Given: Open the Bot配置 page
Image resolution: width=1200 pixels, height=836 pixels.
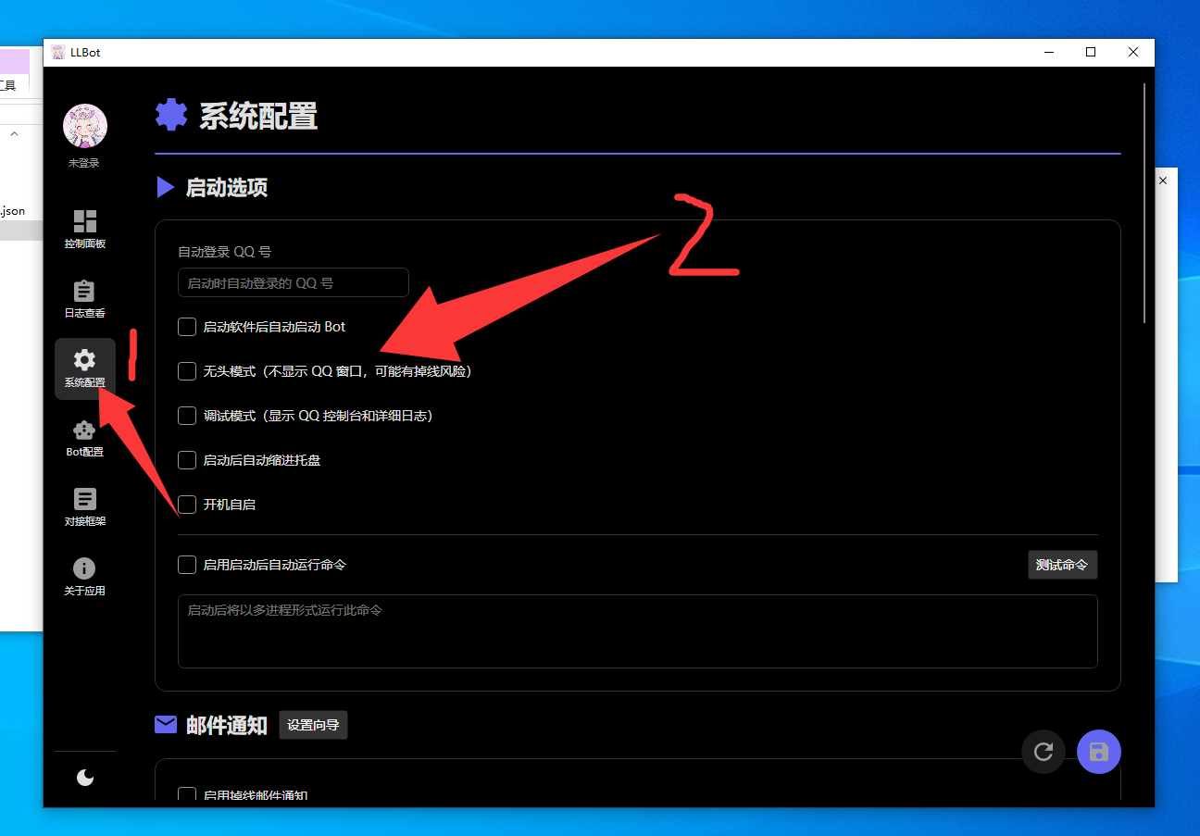Looking at the screenshot, I should tap(84, 438).
